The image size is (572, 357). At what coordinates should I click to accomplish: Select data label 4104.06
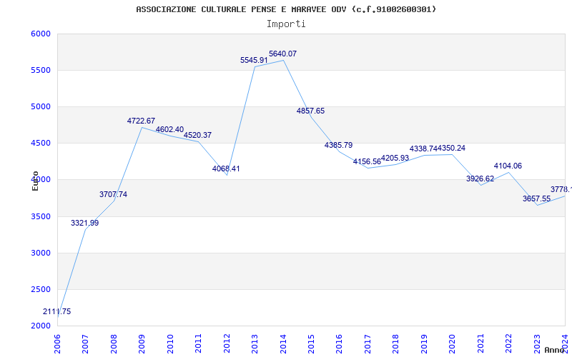coord(508,166)
